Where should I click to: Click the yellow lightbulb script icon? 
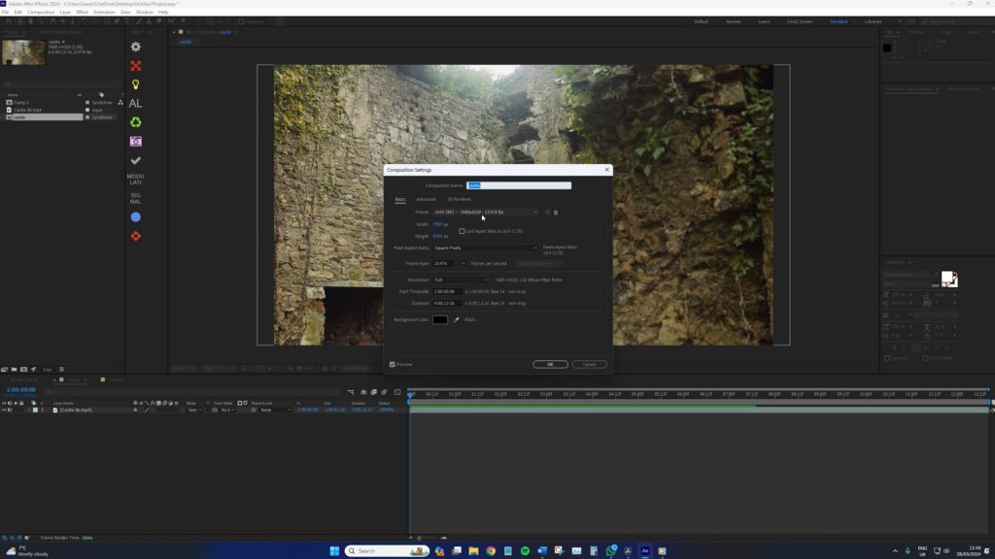tap(136, 84)
